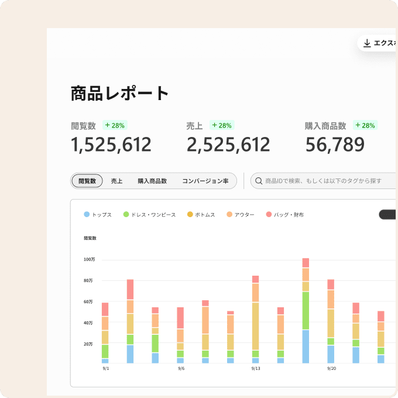This screenshot has height=398, width=398.
Task: Click the 9/13 stacked bar
Action: click(x=255, y=320)
